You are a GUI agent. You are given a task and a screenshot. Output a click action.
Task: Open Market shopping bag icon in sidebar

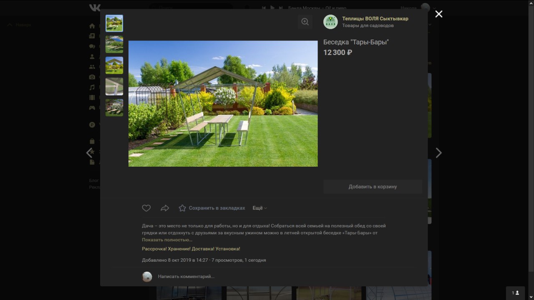[92, 141]
